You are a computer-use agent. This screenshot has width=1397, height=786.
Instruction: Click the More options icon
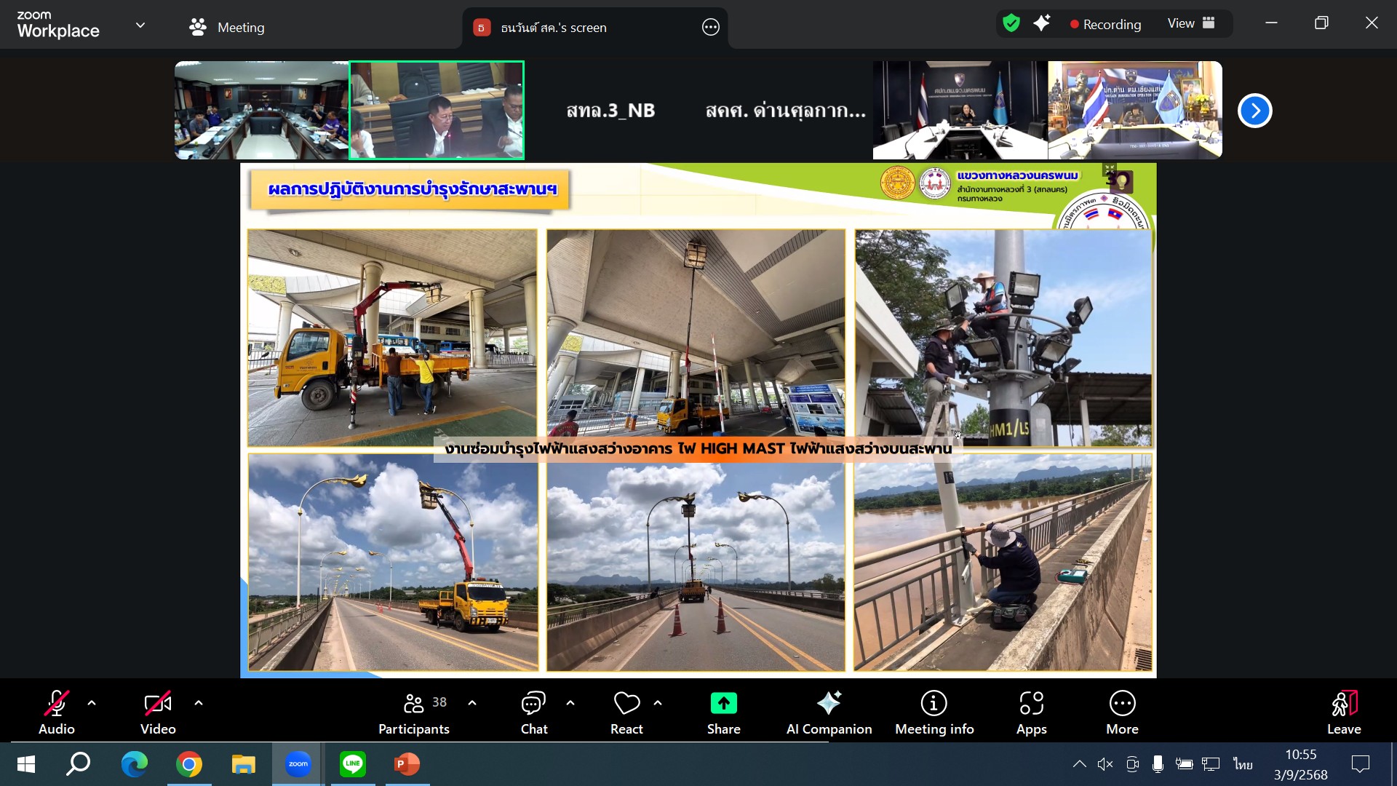1122,712
